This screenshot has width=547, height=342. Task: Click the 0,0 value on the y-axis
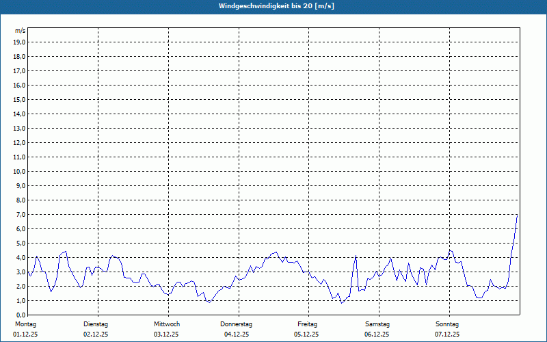pyautogui.click(x=19, y=315)
